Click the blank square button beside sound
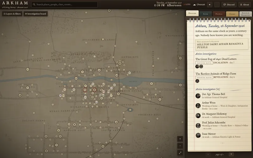The height and width of the screenshot is (158, 253). point(217,4)
